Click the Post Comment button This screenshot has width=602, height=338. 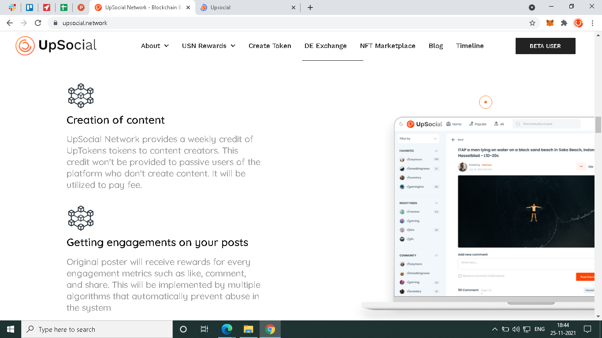[x=586, y=276]
